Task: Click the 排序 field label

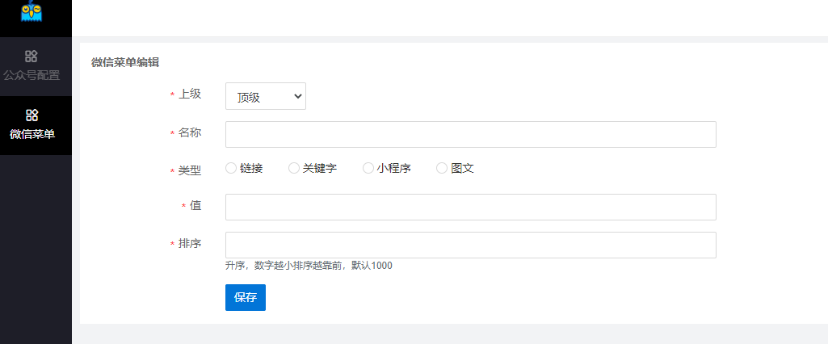Action: click(190, 244)
